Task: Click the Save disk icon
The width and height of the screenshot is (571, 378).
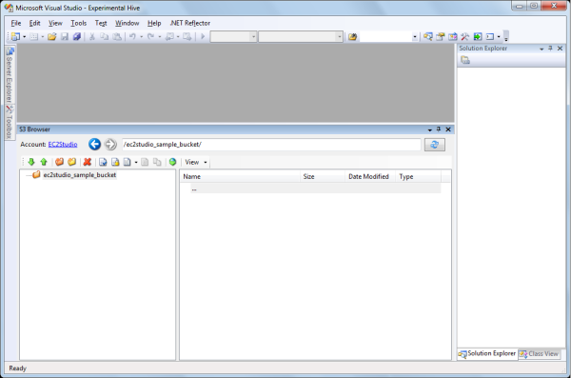Action: pyautogui.click(x=65, y=36)
